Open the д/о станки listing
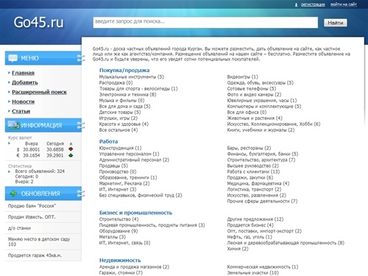Image resolution: width=368 pixels, height=276 pixels. pos(19,228)
